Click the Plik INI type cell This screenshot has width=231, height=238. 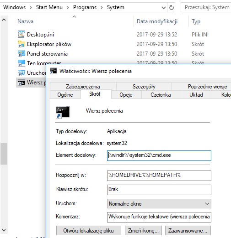coord(200,35)
